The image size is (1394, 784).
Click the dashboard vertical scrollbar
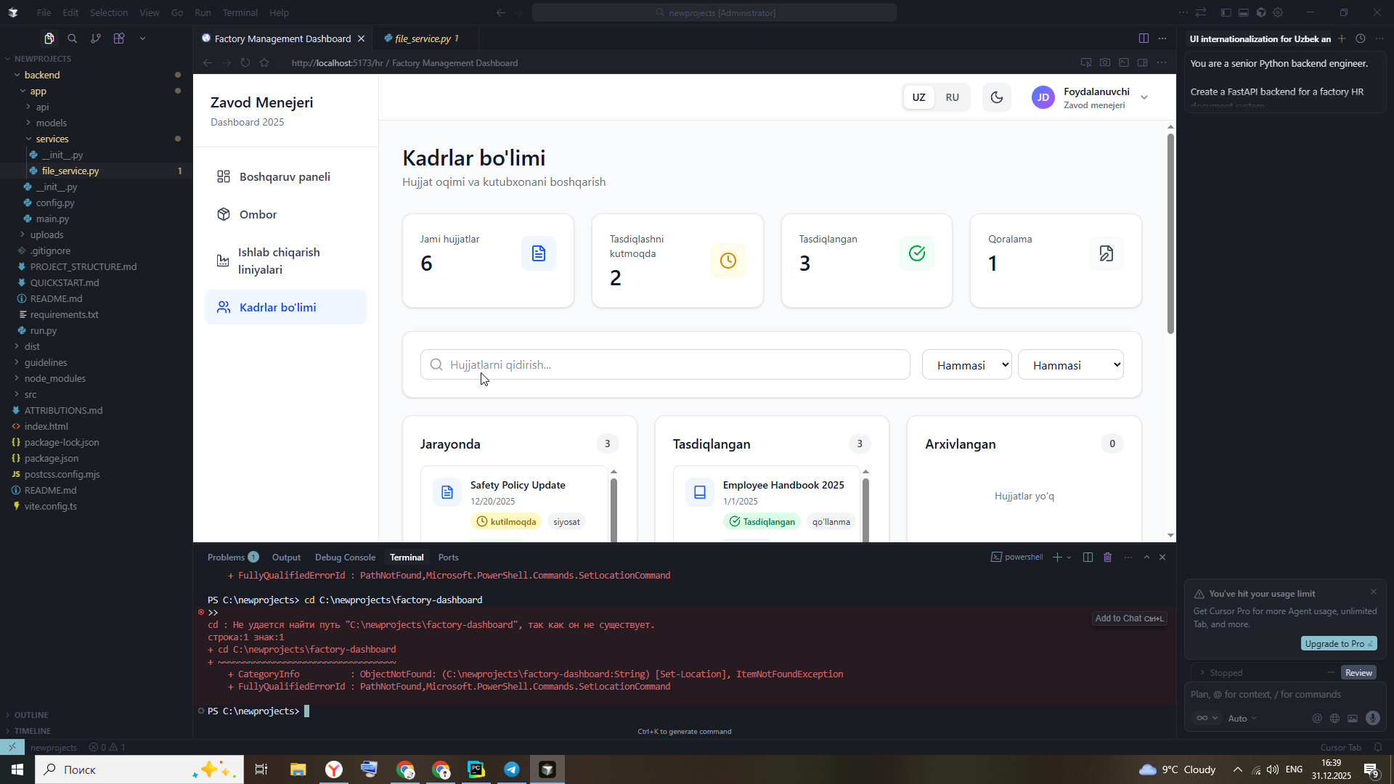pos(1170,232)
